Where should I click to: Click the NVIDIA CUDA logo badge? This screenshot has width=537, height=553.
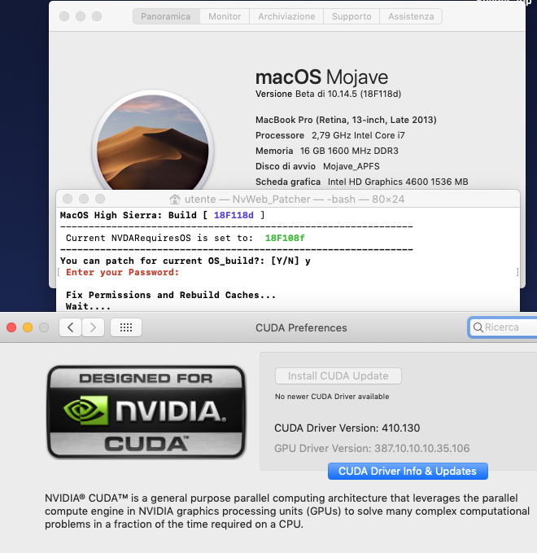[x=146, y=411]
